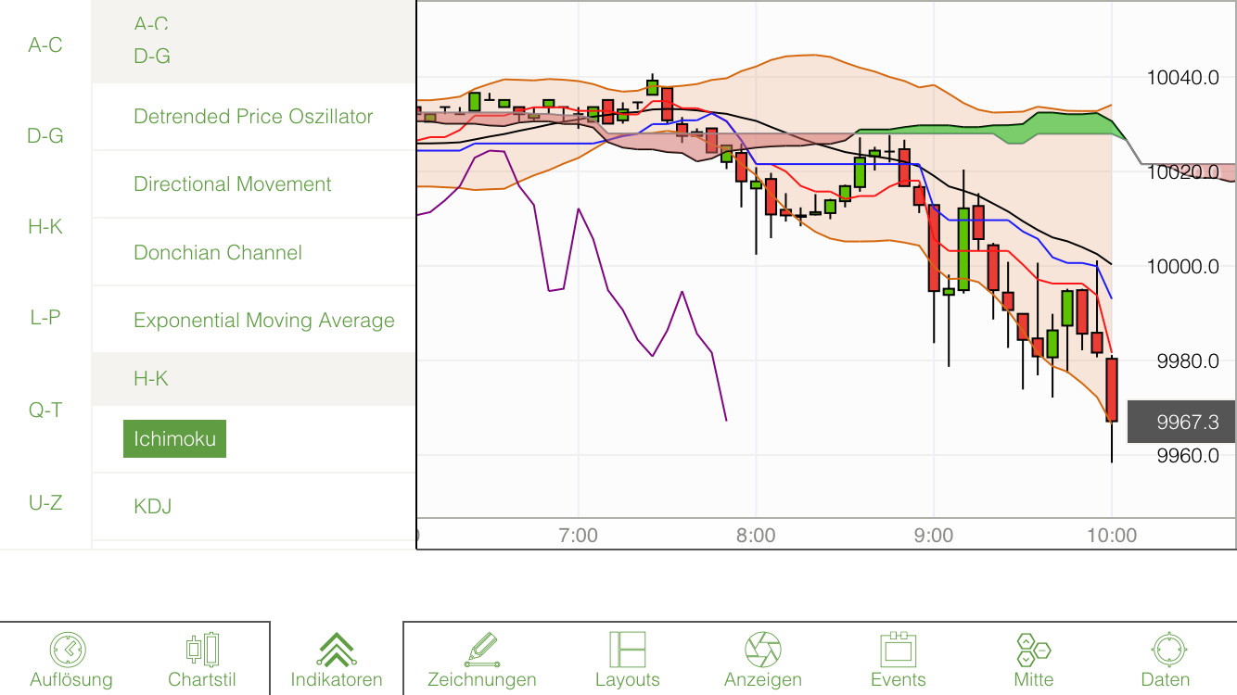Open Mitte using the hexagons icon
1237x695 pixels.
(1033, 649)
